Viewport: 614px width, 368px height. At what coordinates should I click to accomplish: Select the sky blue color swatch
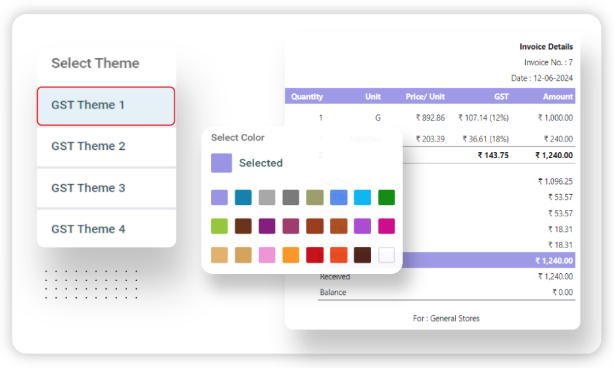[x=363, y=197]
